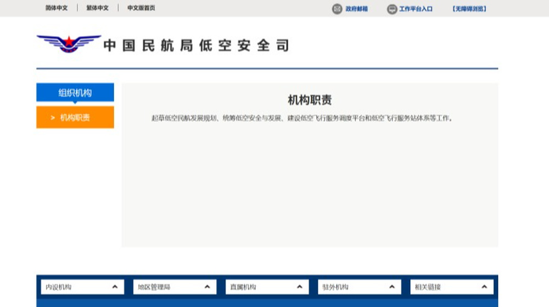Click the CAAC winged star logo
Screen dimensions: 549x307
69,44
